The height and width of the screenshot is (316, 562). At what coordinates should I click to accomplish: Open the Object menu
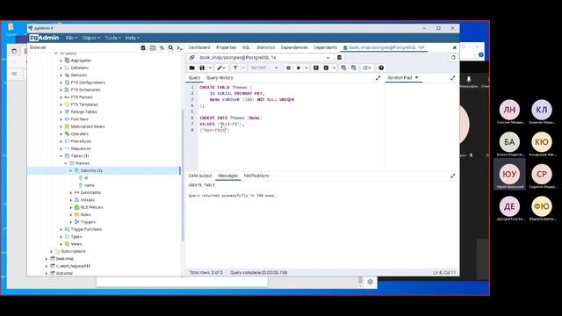pos(91,38)
